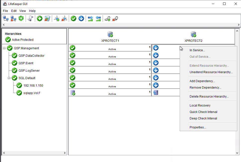Click the toolbar scroll right arrow
Screen dimensions: 241x162
coord(239,25)
